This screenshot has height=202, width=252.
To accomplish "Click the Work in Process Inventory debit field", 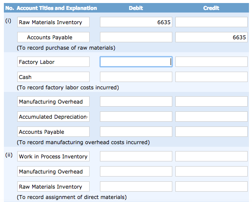I will click(x=136, y=156).
